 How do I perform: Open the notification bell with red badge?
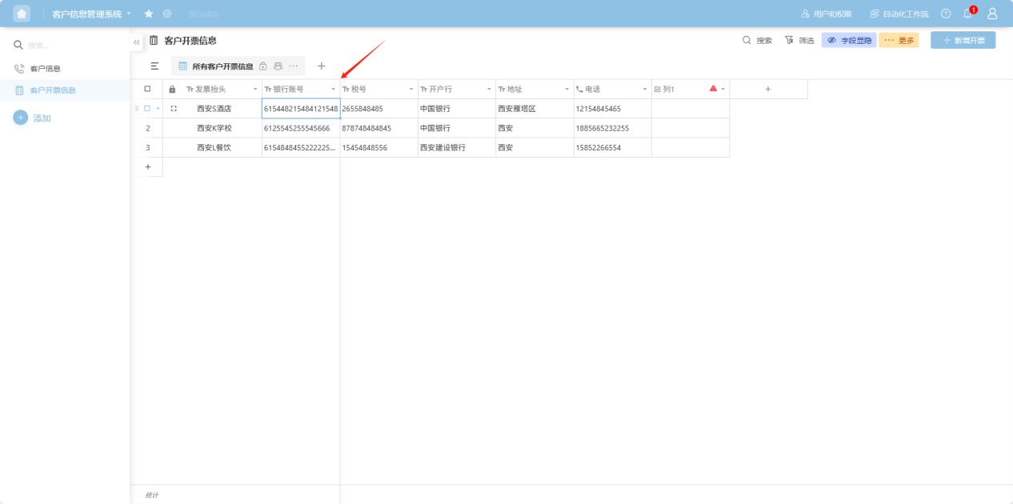[x=968, y=14]
